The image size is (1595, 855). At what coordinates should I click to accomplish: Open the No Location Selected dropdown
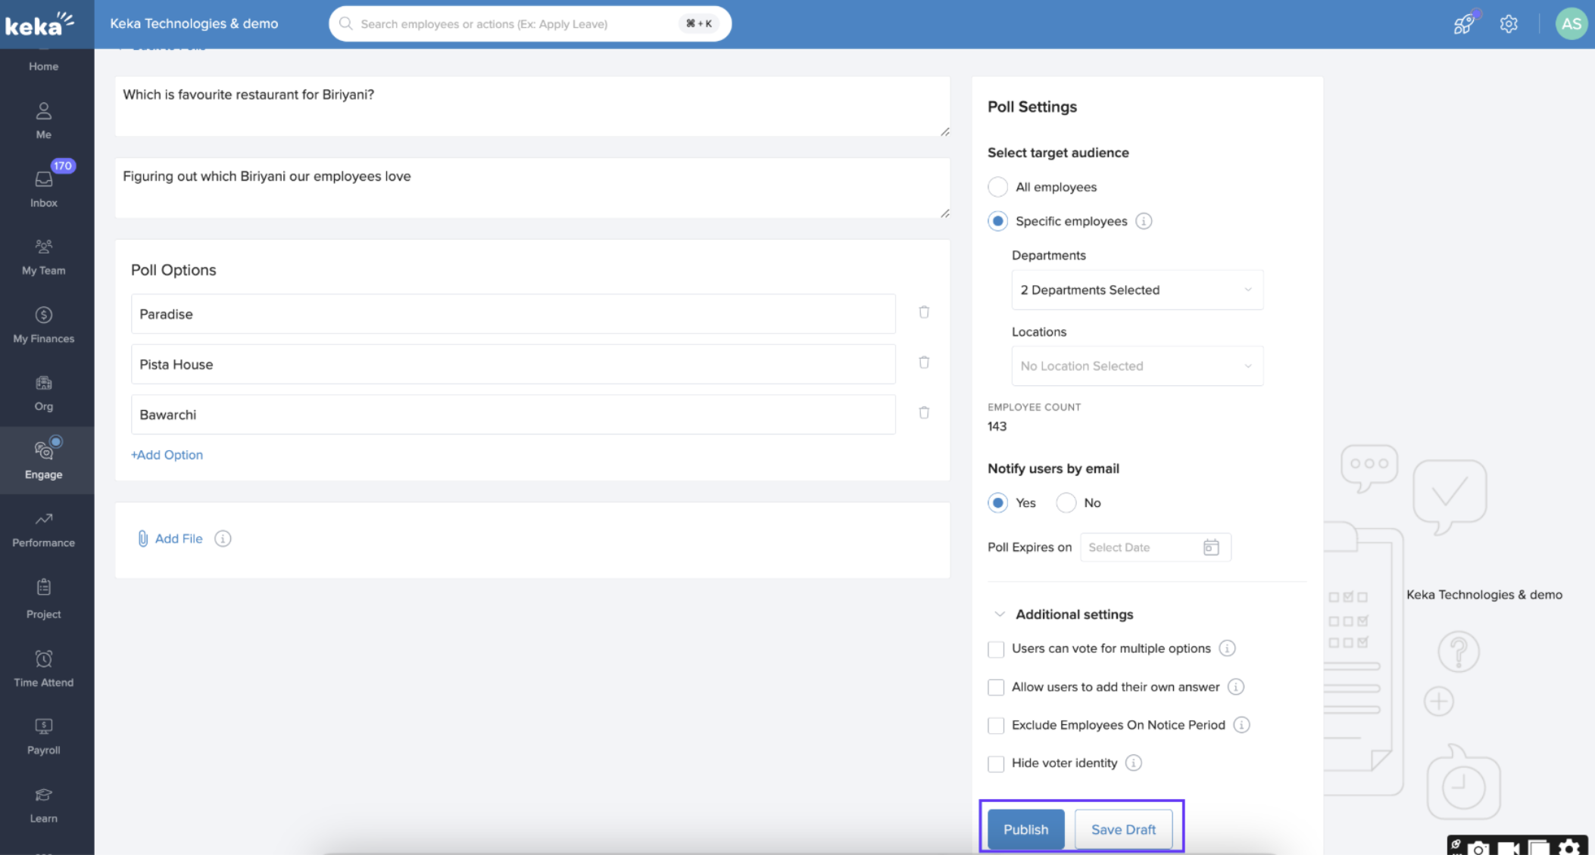[1137, 366]
